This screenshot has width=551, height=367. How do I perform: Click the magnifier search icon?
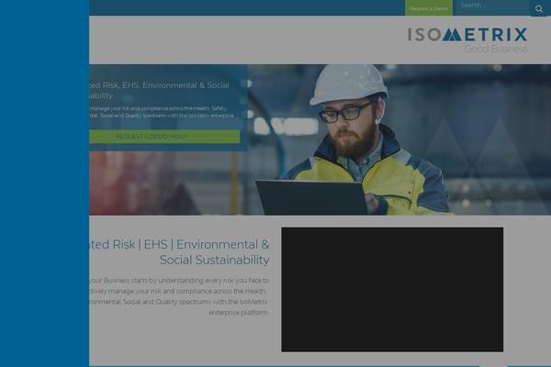[x=539, y=9]
